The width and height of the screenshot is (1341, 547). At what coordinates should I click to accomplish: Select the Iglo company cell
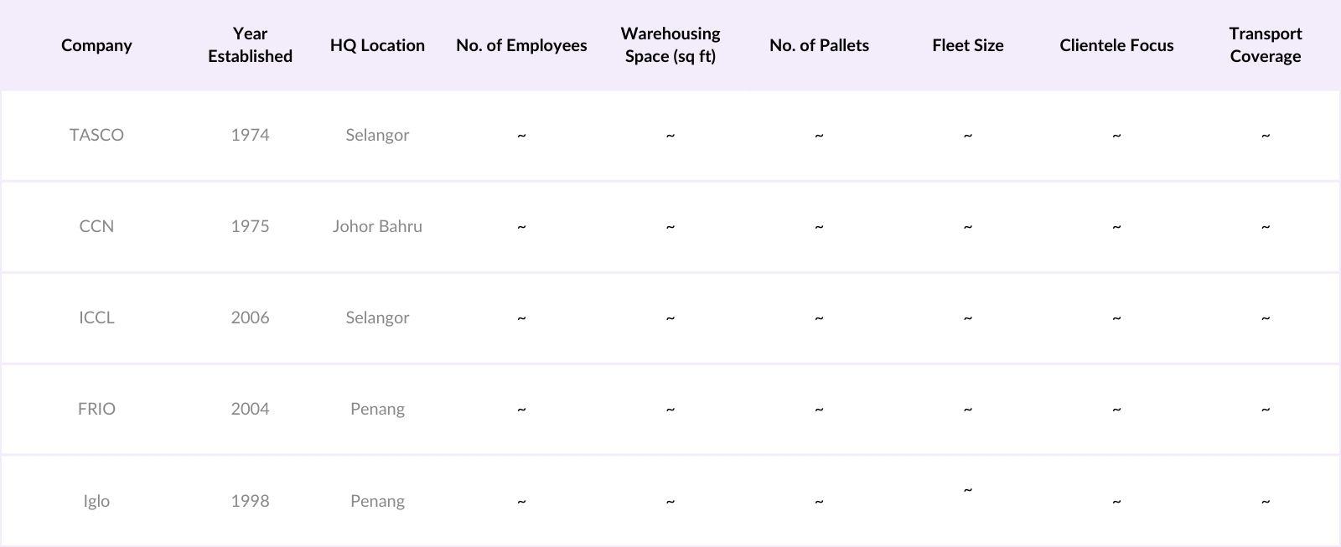(96, 501)
